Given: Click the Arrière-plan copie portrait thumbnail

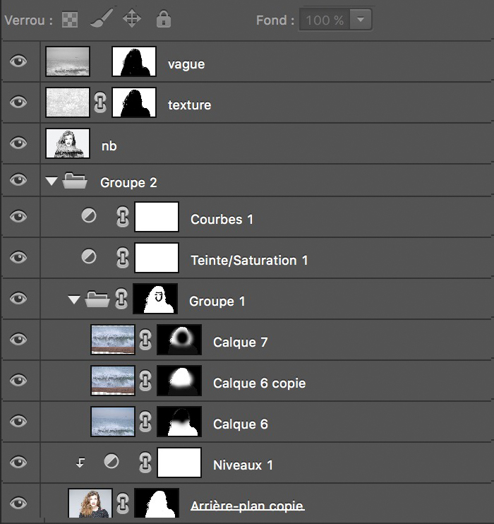Looking at the screenshot, I should 90,504.
